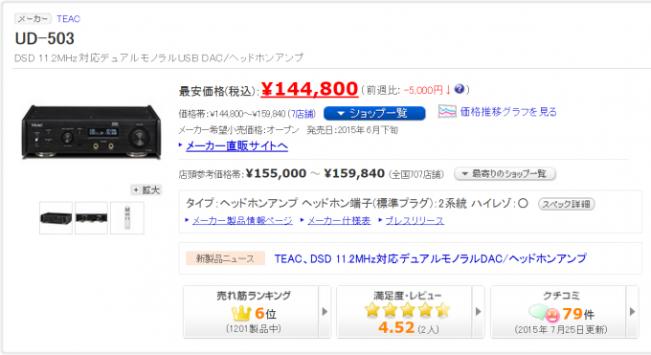Click the TEAC maker link
This screenshot has height=355, width=651.
(69, 19)
